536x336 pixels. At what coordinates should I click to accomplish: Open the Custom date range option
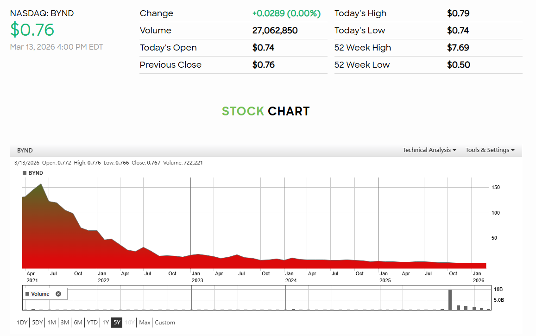(x=165, y=322)
